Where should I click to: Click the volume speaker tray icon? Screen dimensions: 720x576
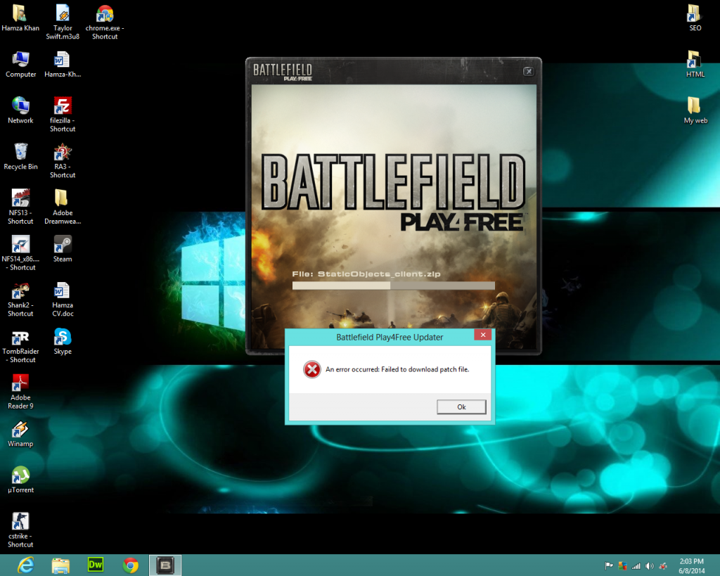(x=649, y=566)
